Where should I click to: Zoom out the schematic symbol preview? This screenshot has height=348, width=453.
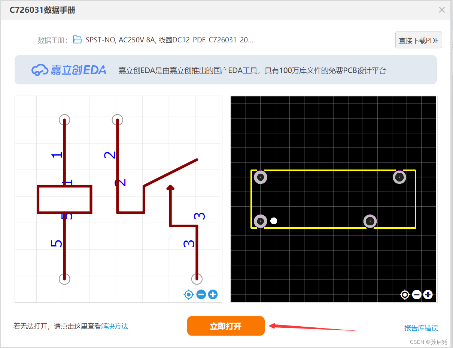pyautogui.click(x=201, y=294)
